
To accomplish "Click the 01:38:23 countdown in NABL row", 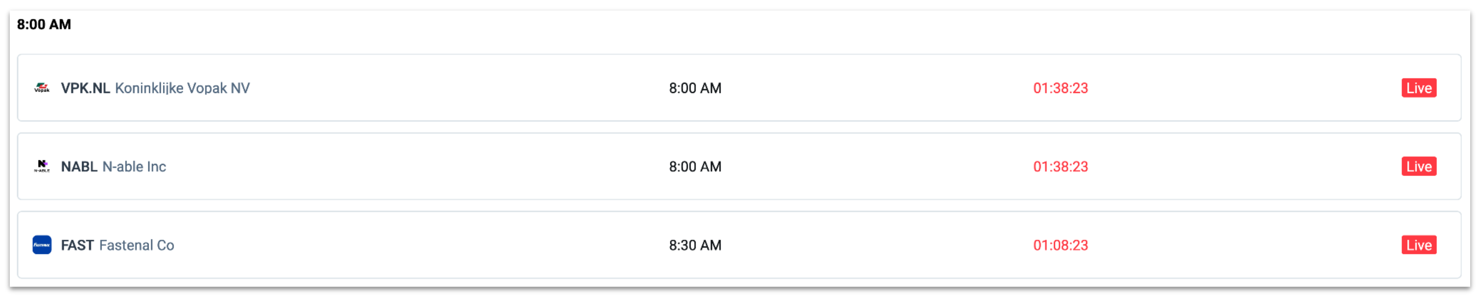I will click(1060, 167).
